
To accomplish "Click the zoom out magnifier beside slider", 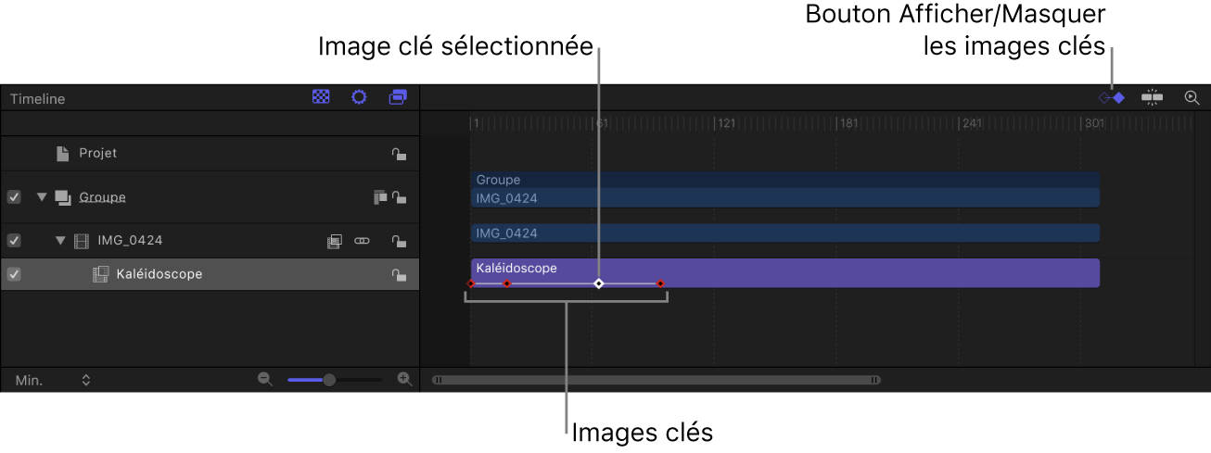I will [265, 379].
